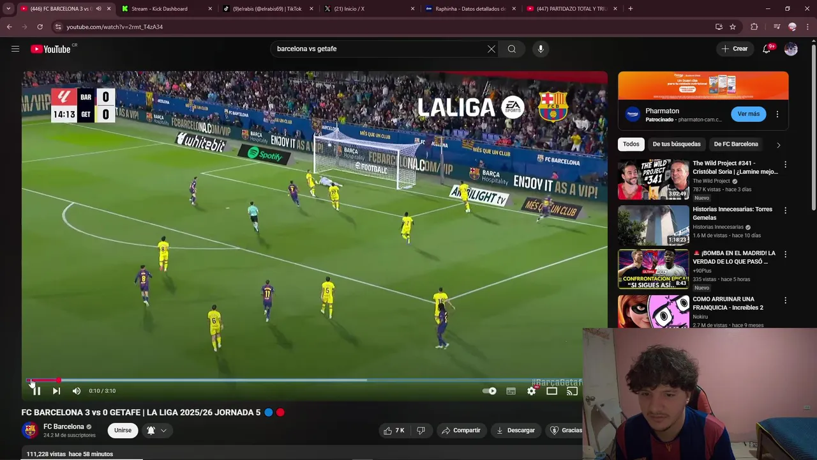The image size is (817, 460).
Task: Clear the search box with the X
Action: (x=491, y=49)
